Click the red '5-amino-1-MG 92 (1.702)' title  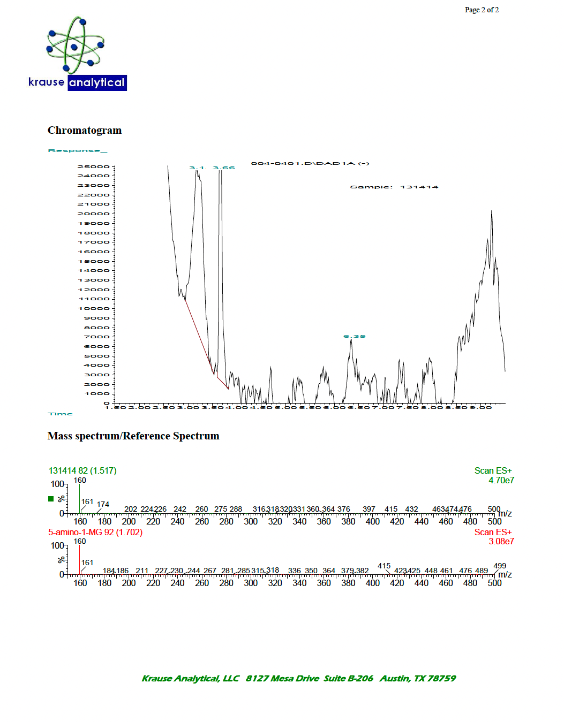click(x=95, y=533)
